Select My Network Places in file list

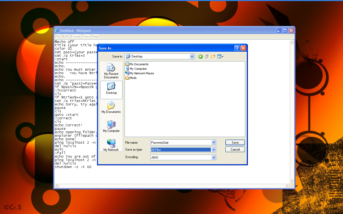[x=140, y=73]
